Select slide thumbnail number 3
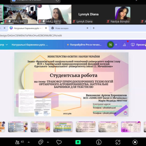Viewport: 146px width, 146px height. point(18,127)
